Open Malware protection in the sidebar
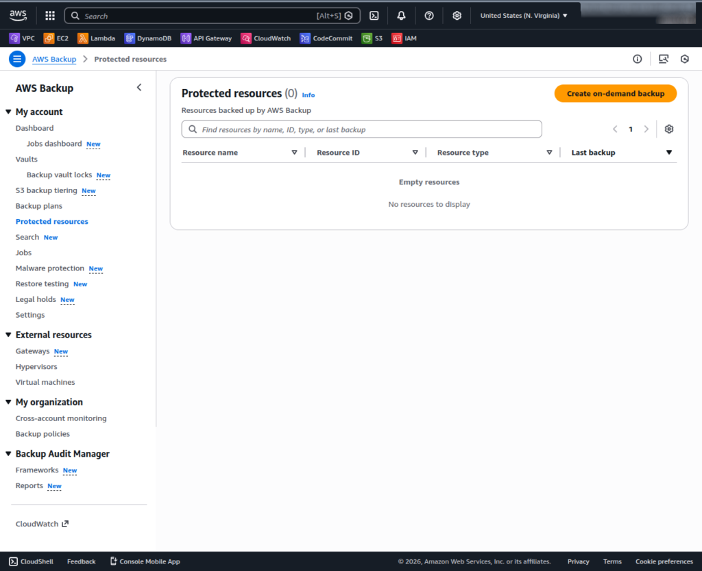702x571 pixels. point(49,268)
